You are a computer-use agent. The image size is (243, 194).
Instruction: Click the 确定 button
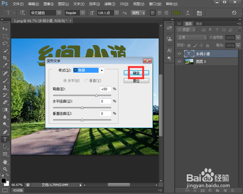point(136,73)
